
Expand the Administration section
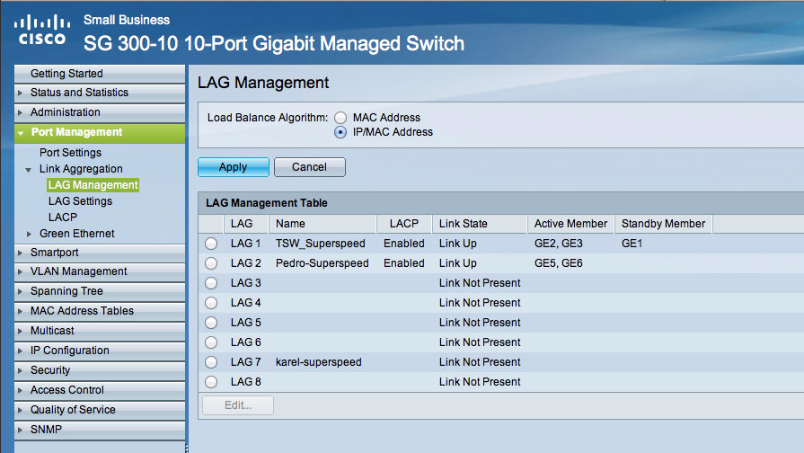pyautogui.click(x=65, y=112)
